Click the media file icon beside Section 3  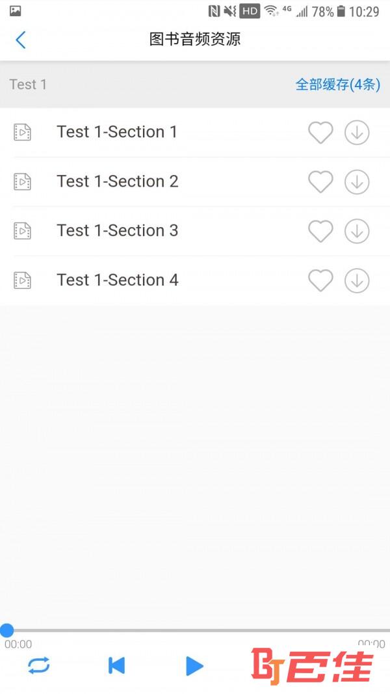click(x=22, y=231)
